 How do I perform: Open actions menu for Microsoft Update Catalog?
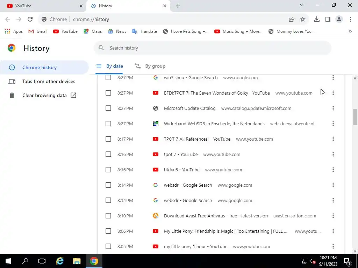[333, 108]
